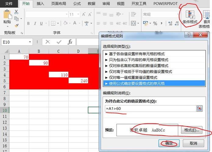Expand the Paste options arrow
212x152 pixels.
pyautogui.click(x=8, y=26)
